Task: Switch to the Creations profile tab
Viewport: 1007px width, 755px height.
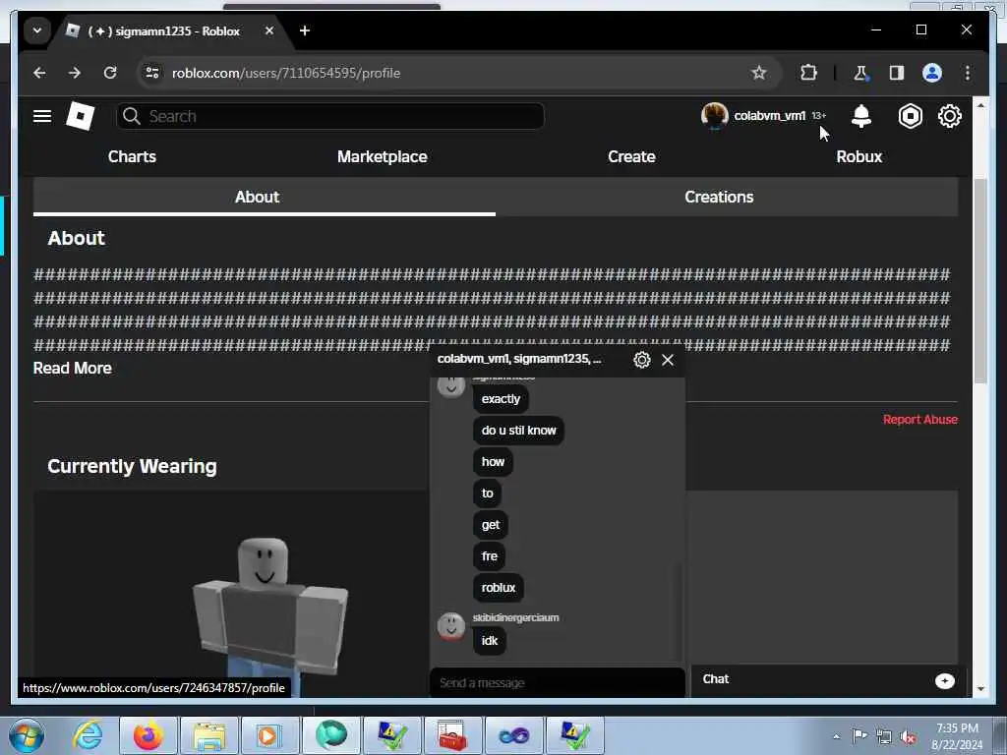Action: [719, 197]
